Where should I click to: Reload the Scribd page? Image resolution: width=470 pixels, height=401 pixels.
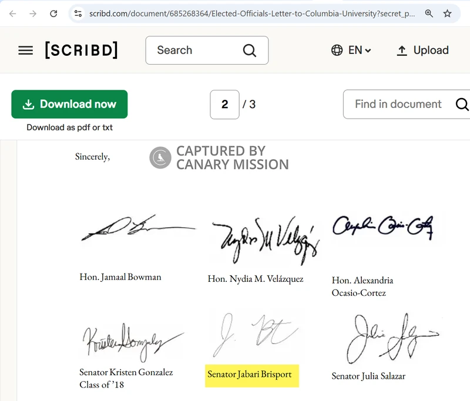53,13
